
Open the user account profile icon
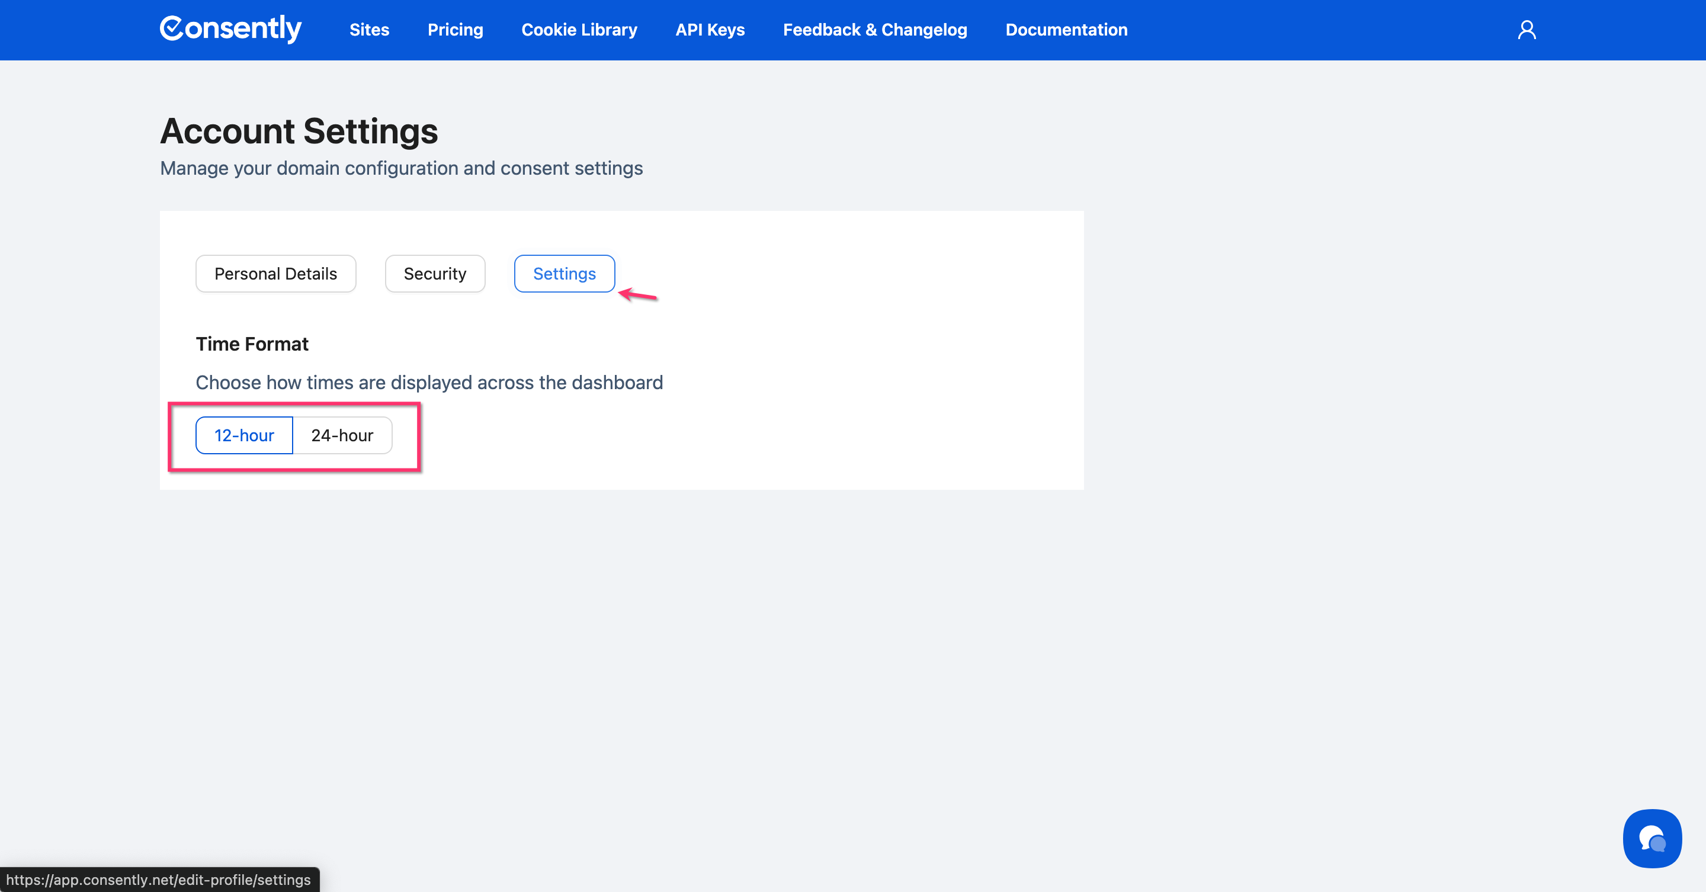(1527, 30)
